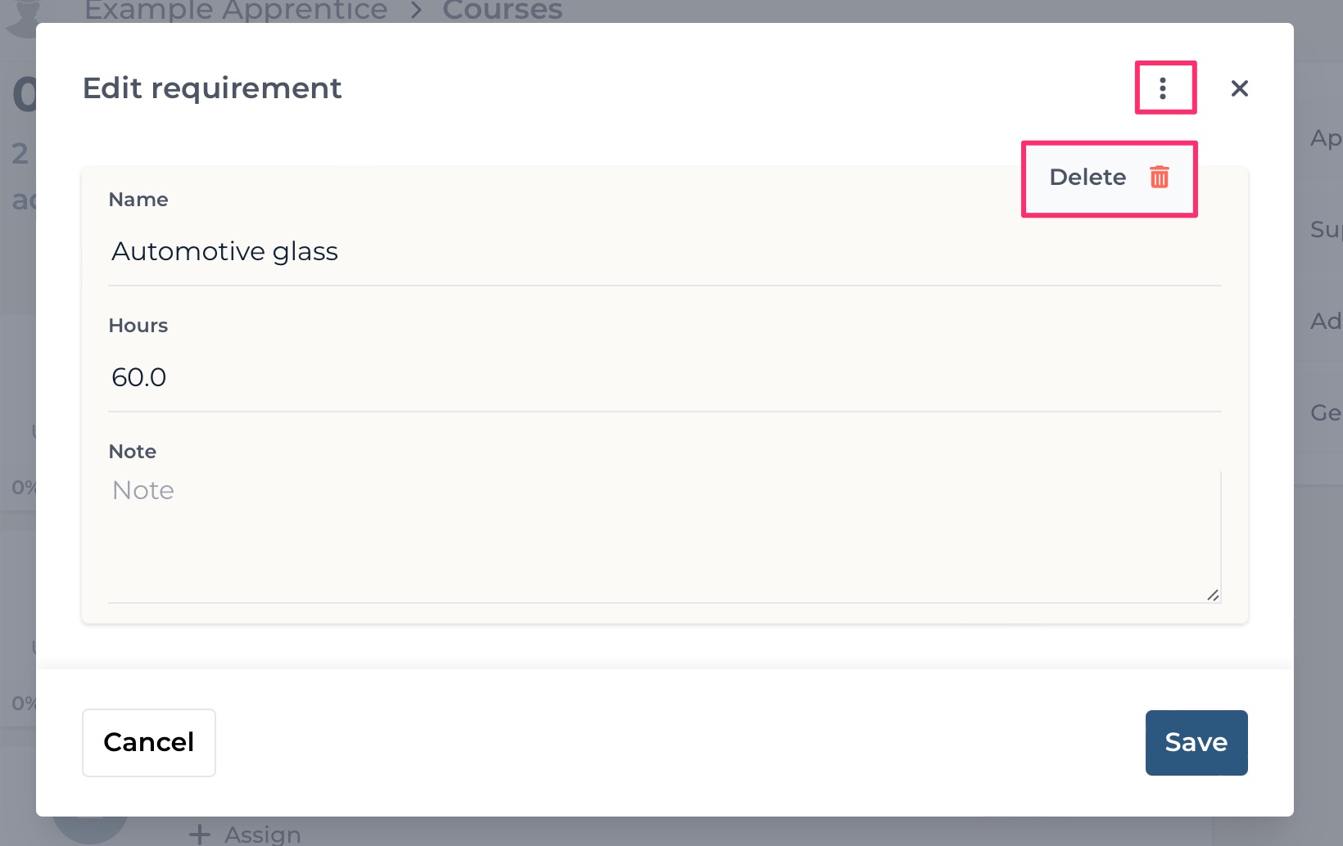Image resolution: width=1343 pixels, height=846 pixels.
Task: Grab the Note textarea resize handle
Action: pyautogui.click(x=1213, y=595)
